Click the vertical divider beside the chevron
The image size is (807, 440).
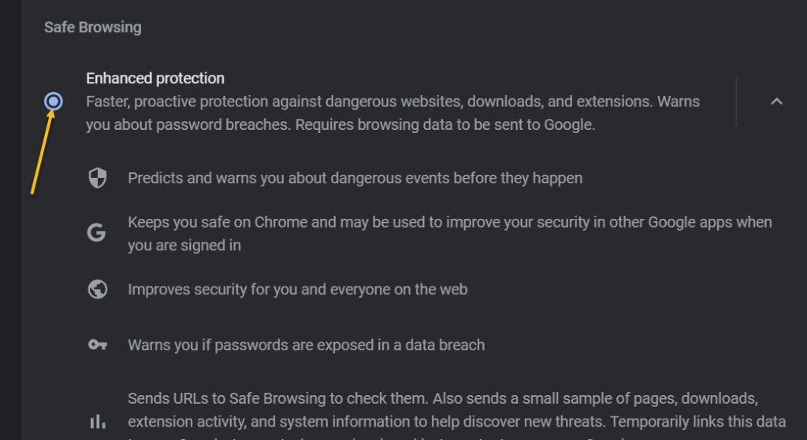[x=736, y=101]
